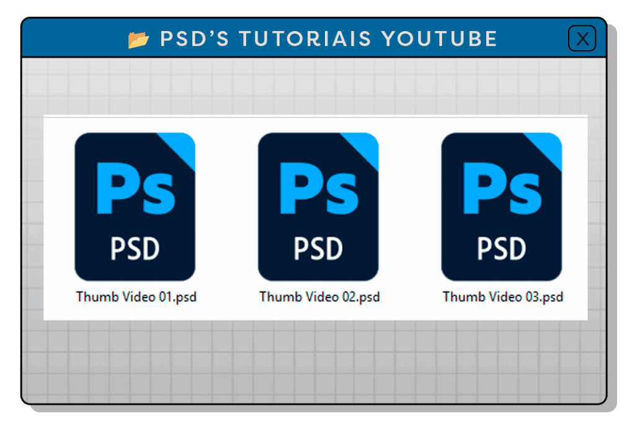Image resolution: width=635 pixels, height=429 pixels.
Task: Click the "Thumb Video 01.psd" file name
Action: point(136,297)
